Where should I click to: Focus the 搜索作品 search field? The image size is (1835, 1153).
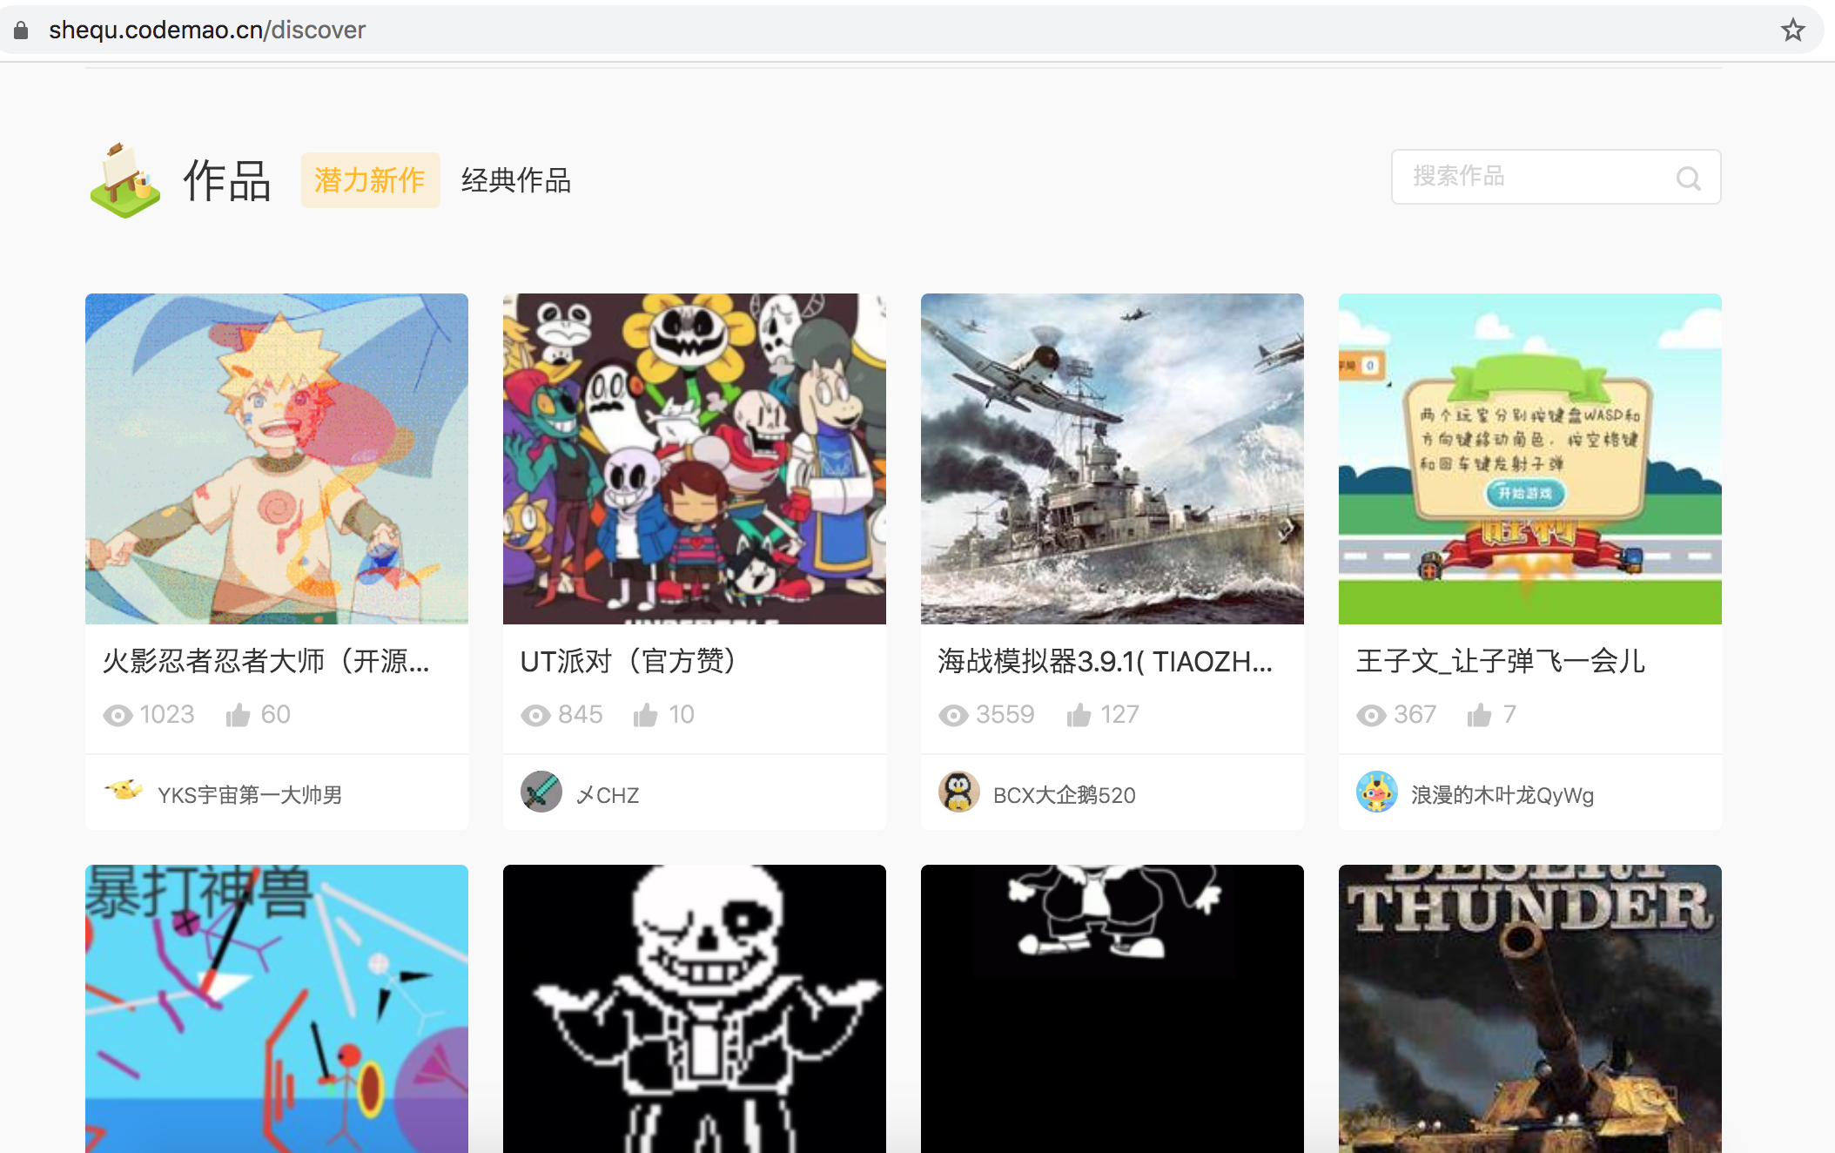point(1556,177)
